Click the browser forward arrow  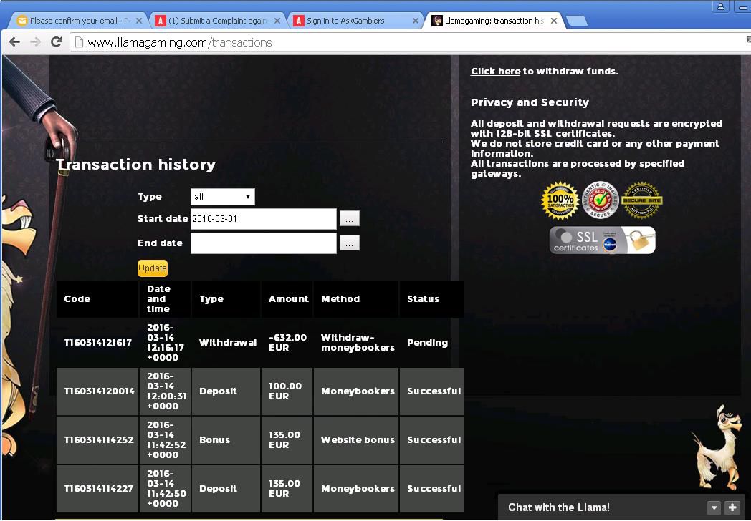[x=35, y=42]
